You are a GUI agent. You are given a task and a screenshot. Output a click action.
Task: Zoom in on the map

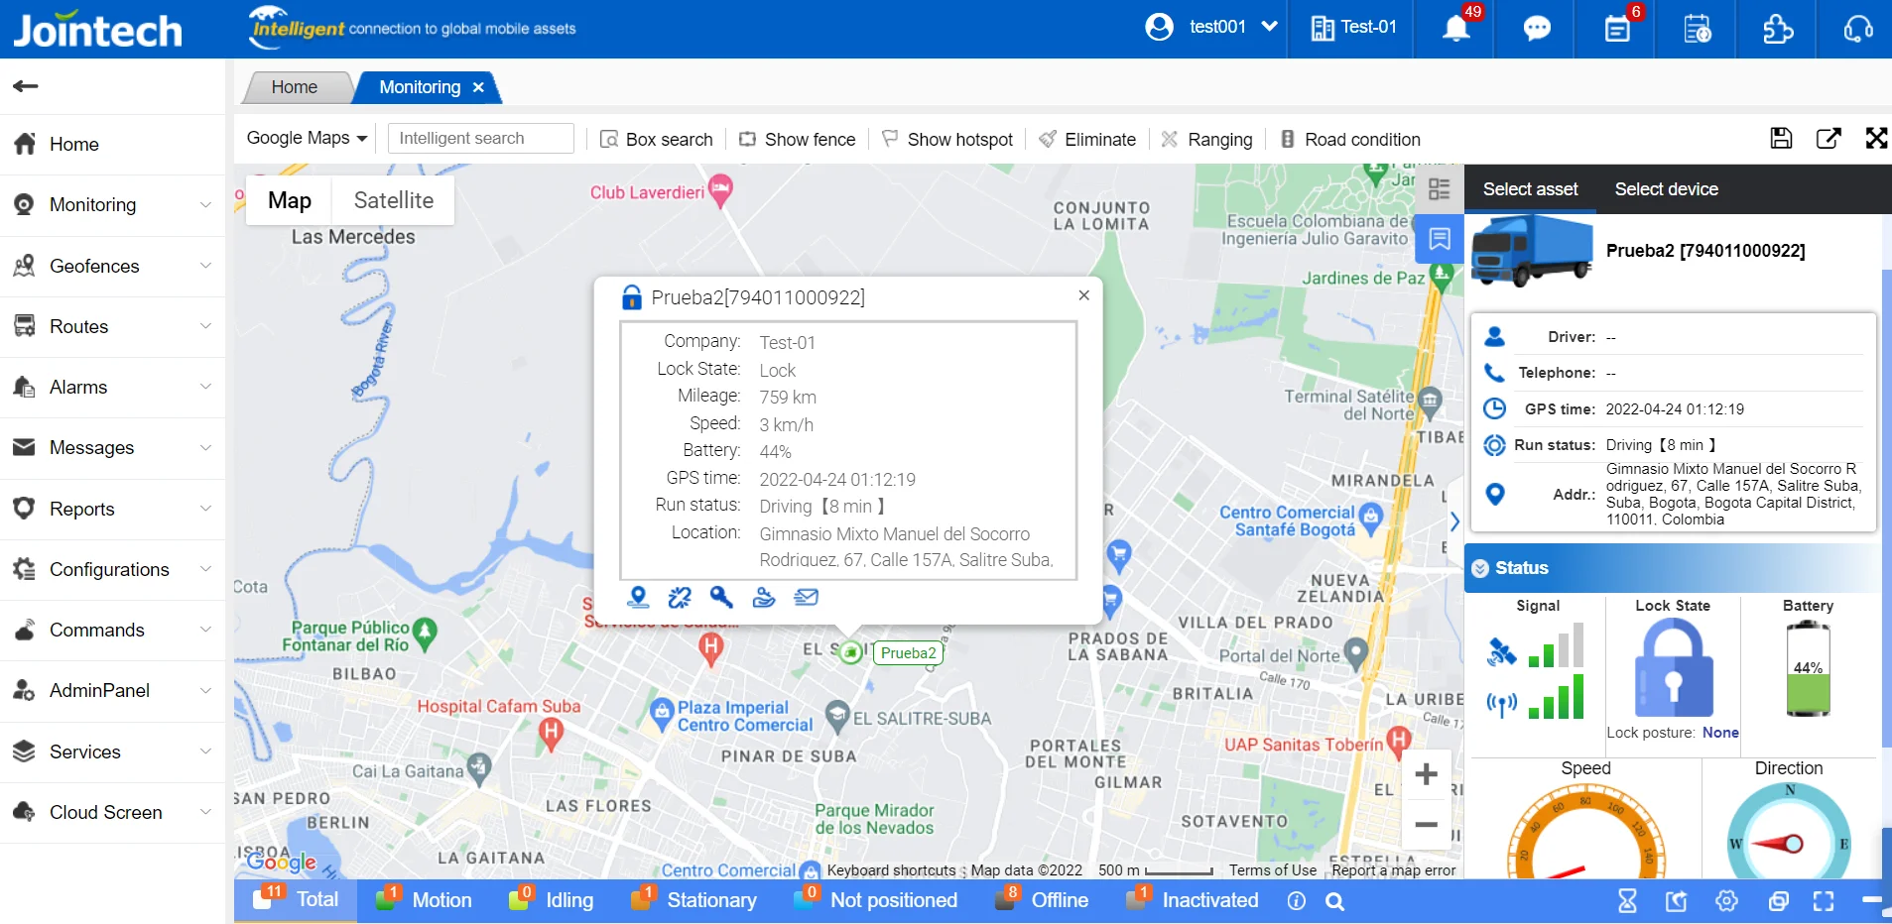tap(1426, 774)
